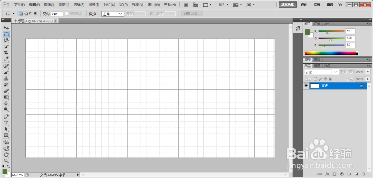Choose Subtract from selection mode
Screen dimensions: 373x178
coord(31,13)
